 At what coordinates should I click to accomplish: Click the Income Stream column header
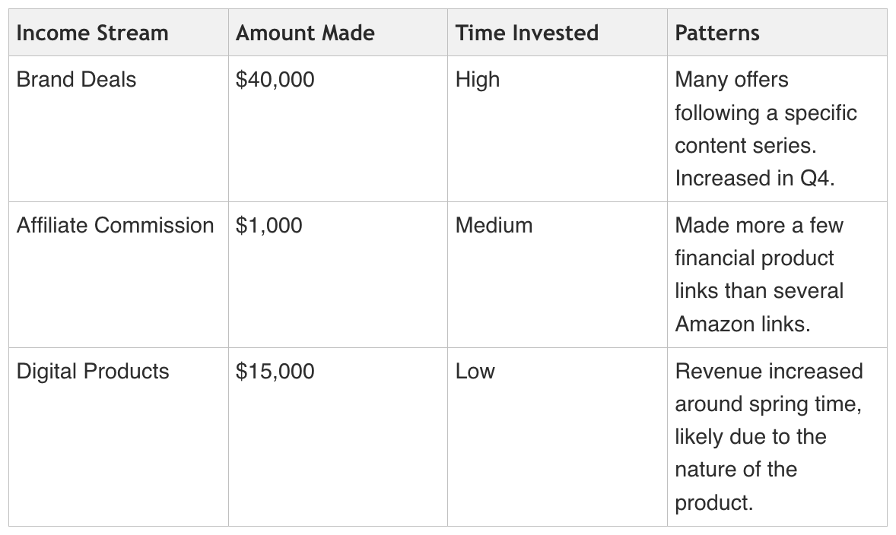pos(92,33)
